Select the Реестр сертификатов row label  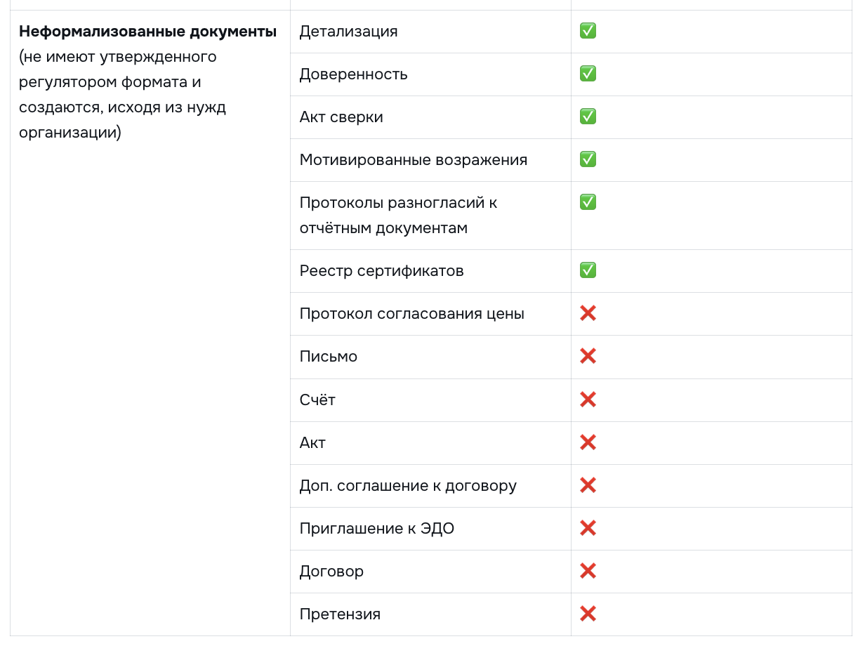[381, 271]
